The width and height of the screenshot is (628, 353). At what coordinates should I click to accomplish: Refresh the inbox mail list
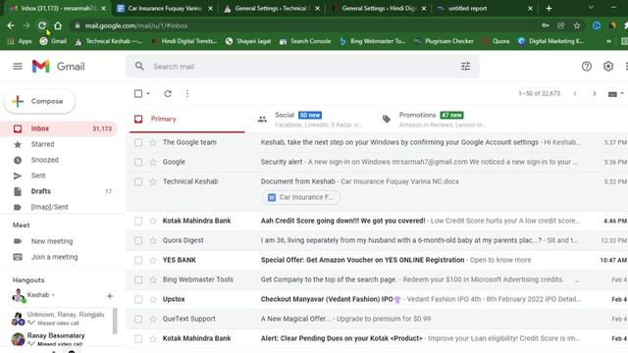(168, 94)
